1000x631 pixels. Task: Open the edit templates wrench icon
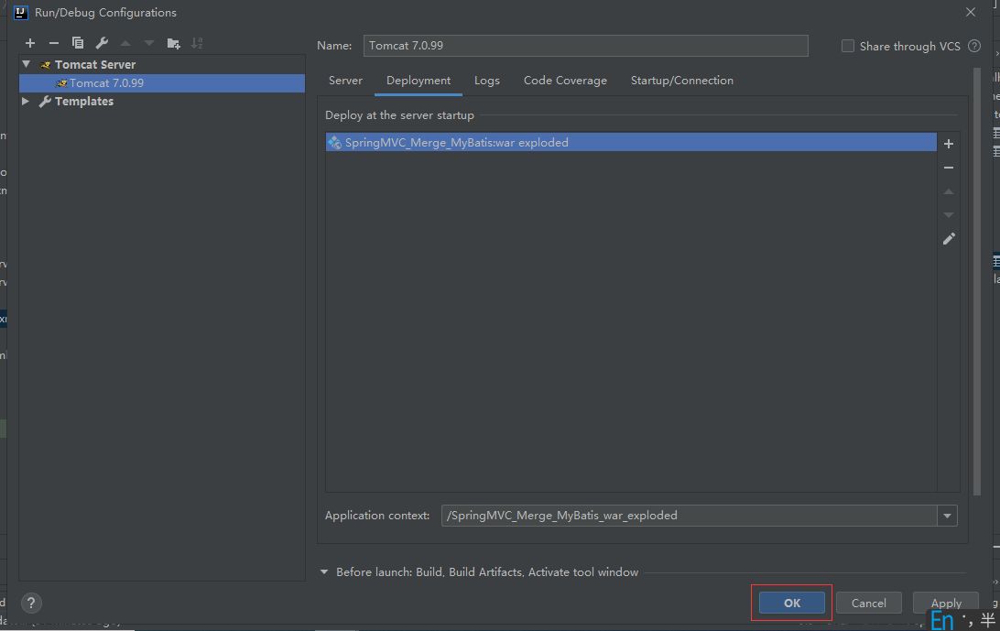[x=102, y=43]
